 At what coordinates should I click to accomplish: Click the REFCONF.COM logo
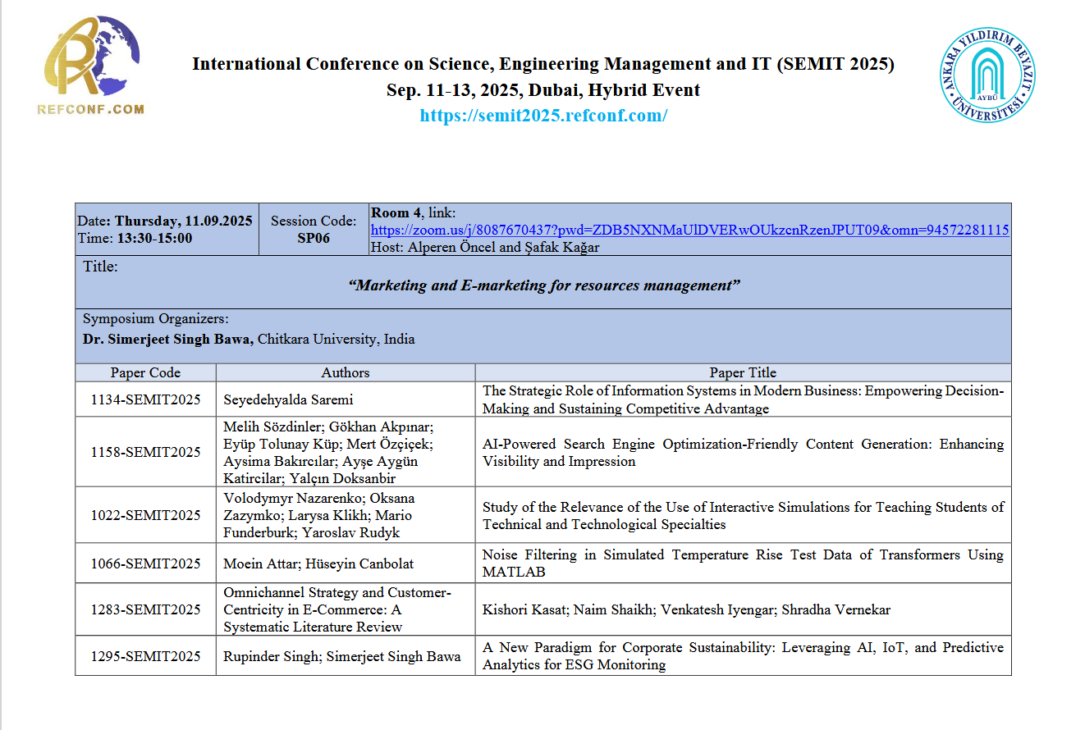tap(90, 65)
